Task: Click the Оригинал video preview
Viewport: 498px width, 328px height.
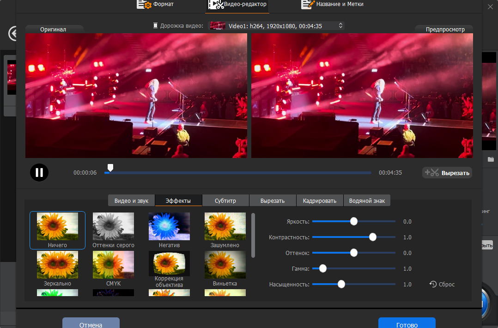Action: click(x=136, y=96)
